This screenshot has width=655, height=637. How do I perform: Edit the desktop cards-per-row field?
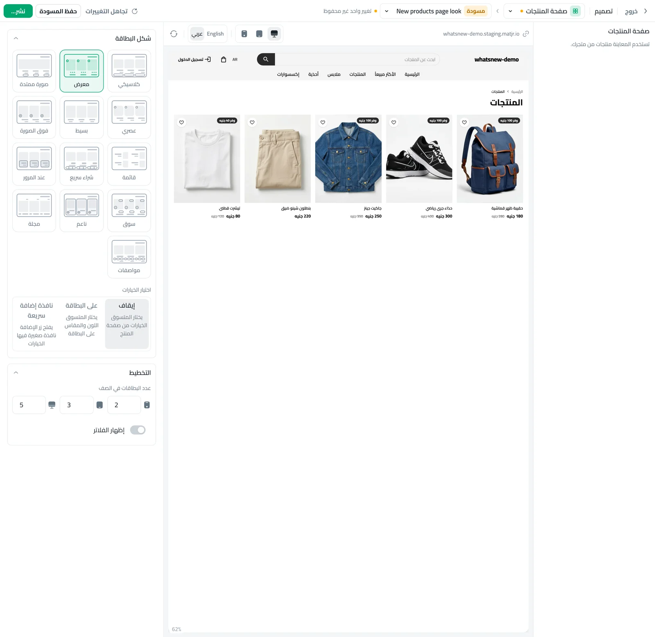pos(29,405)
